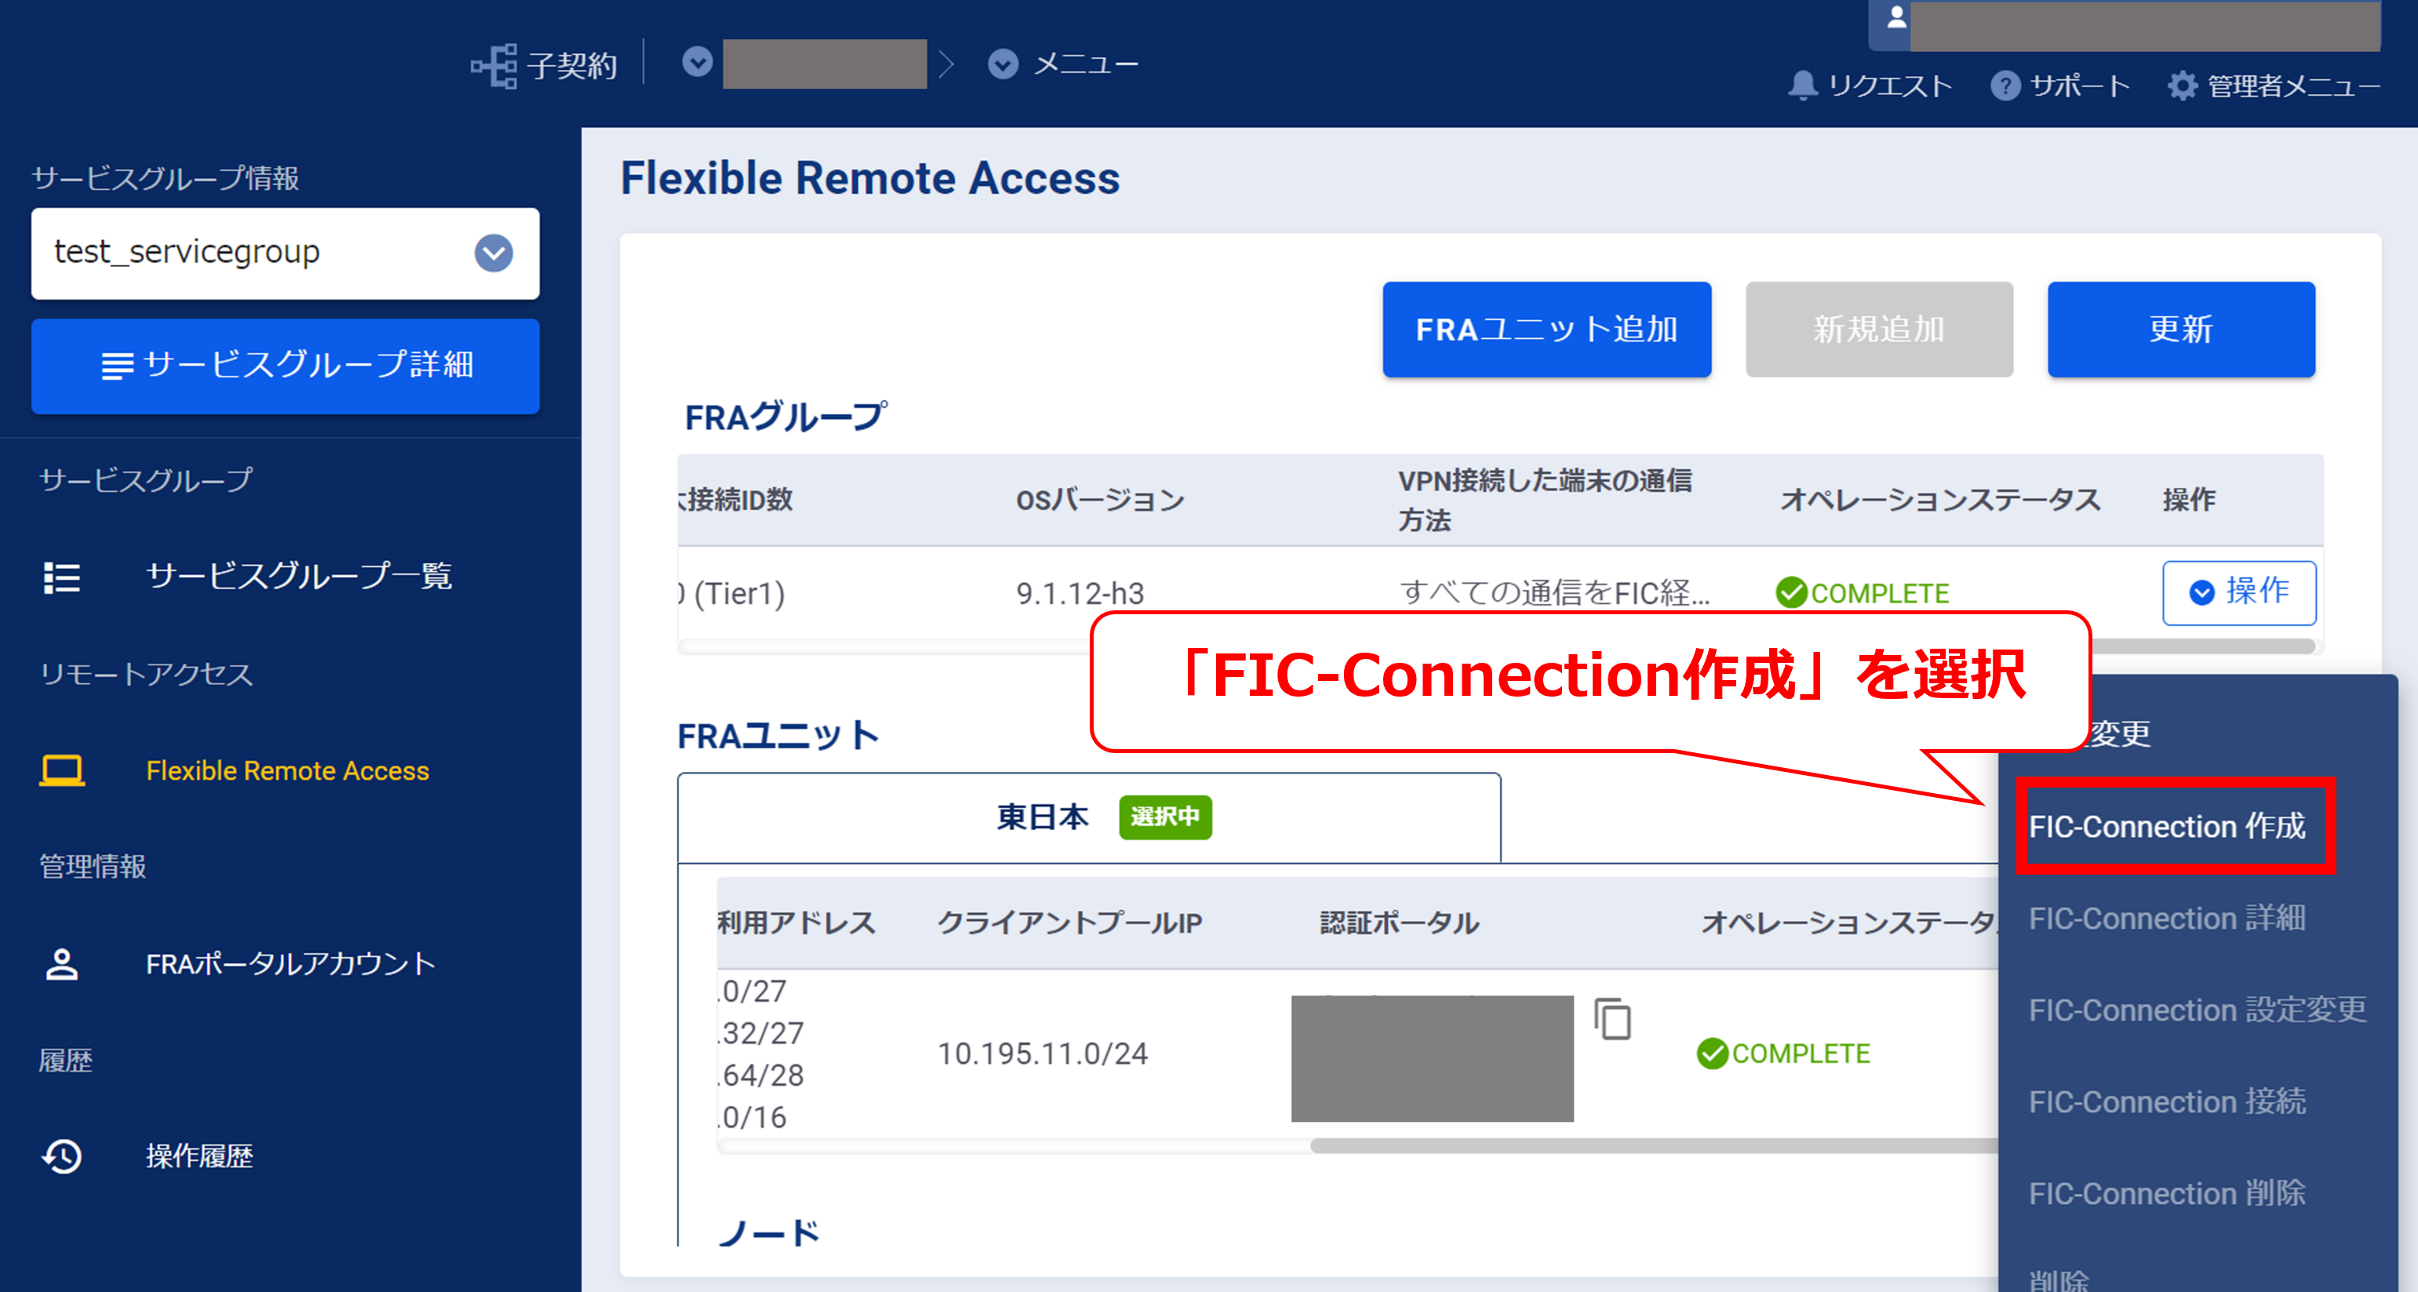Viewport: 2418px width, 1292px height.
Task: Select the サービスグループ一覧 list icon
Action: [61, 578]
